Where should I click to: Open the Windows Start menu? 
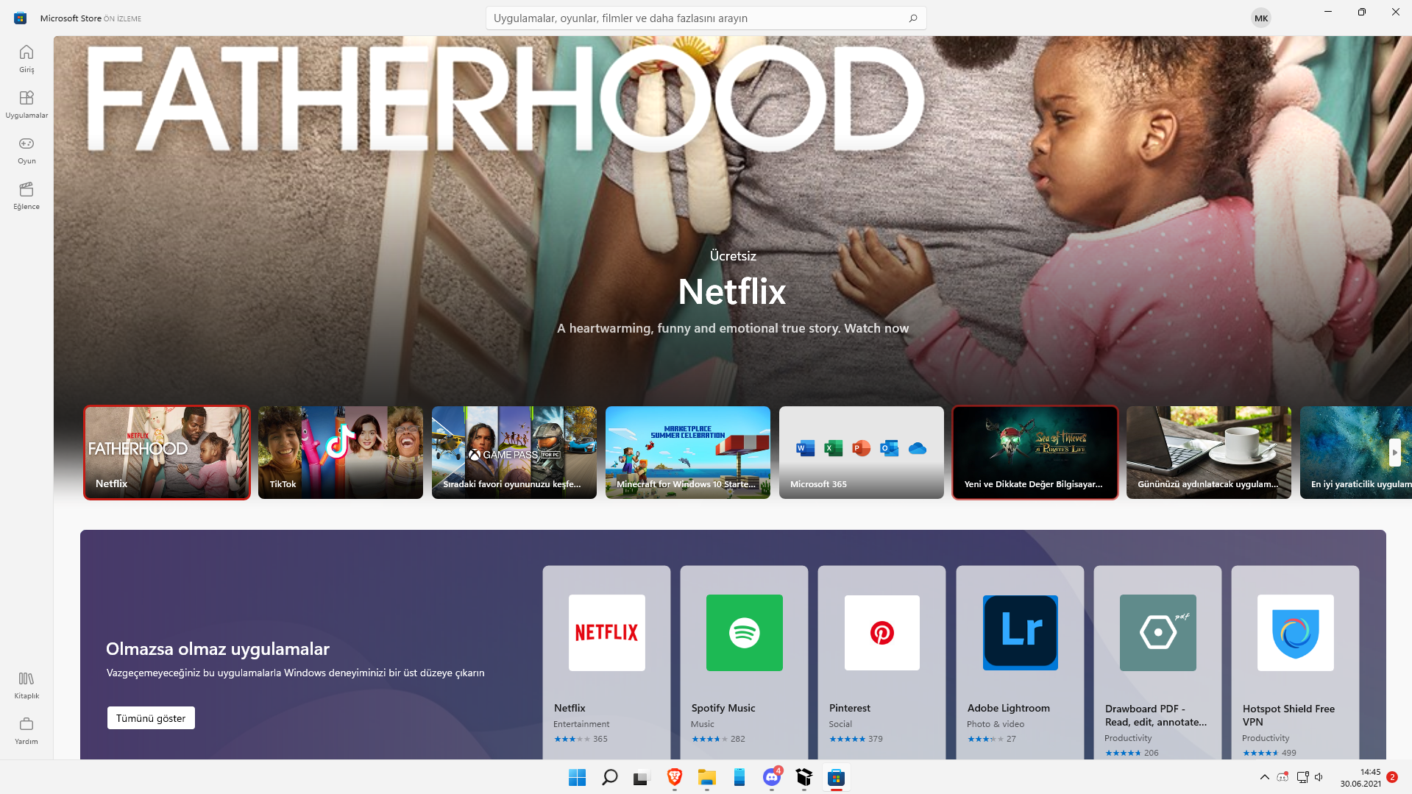(x=577, y=777)
